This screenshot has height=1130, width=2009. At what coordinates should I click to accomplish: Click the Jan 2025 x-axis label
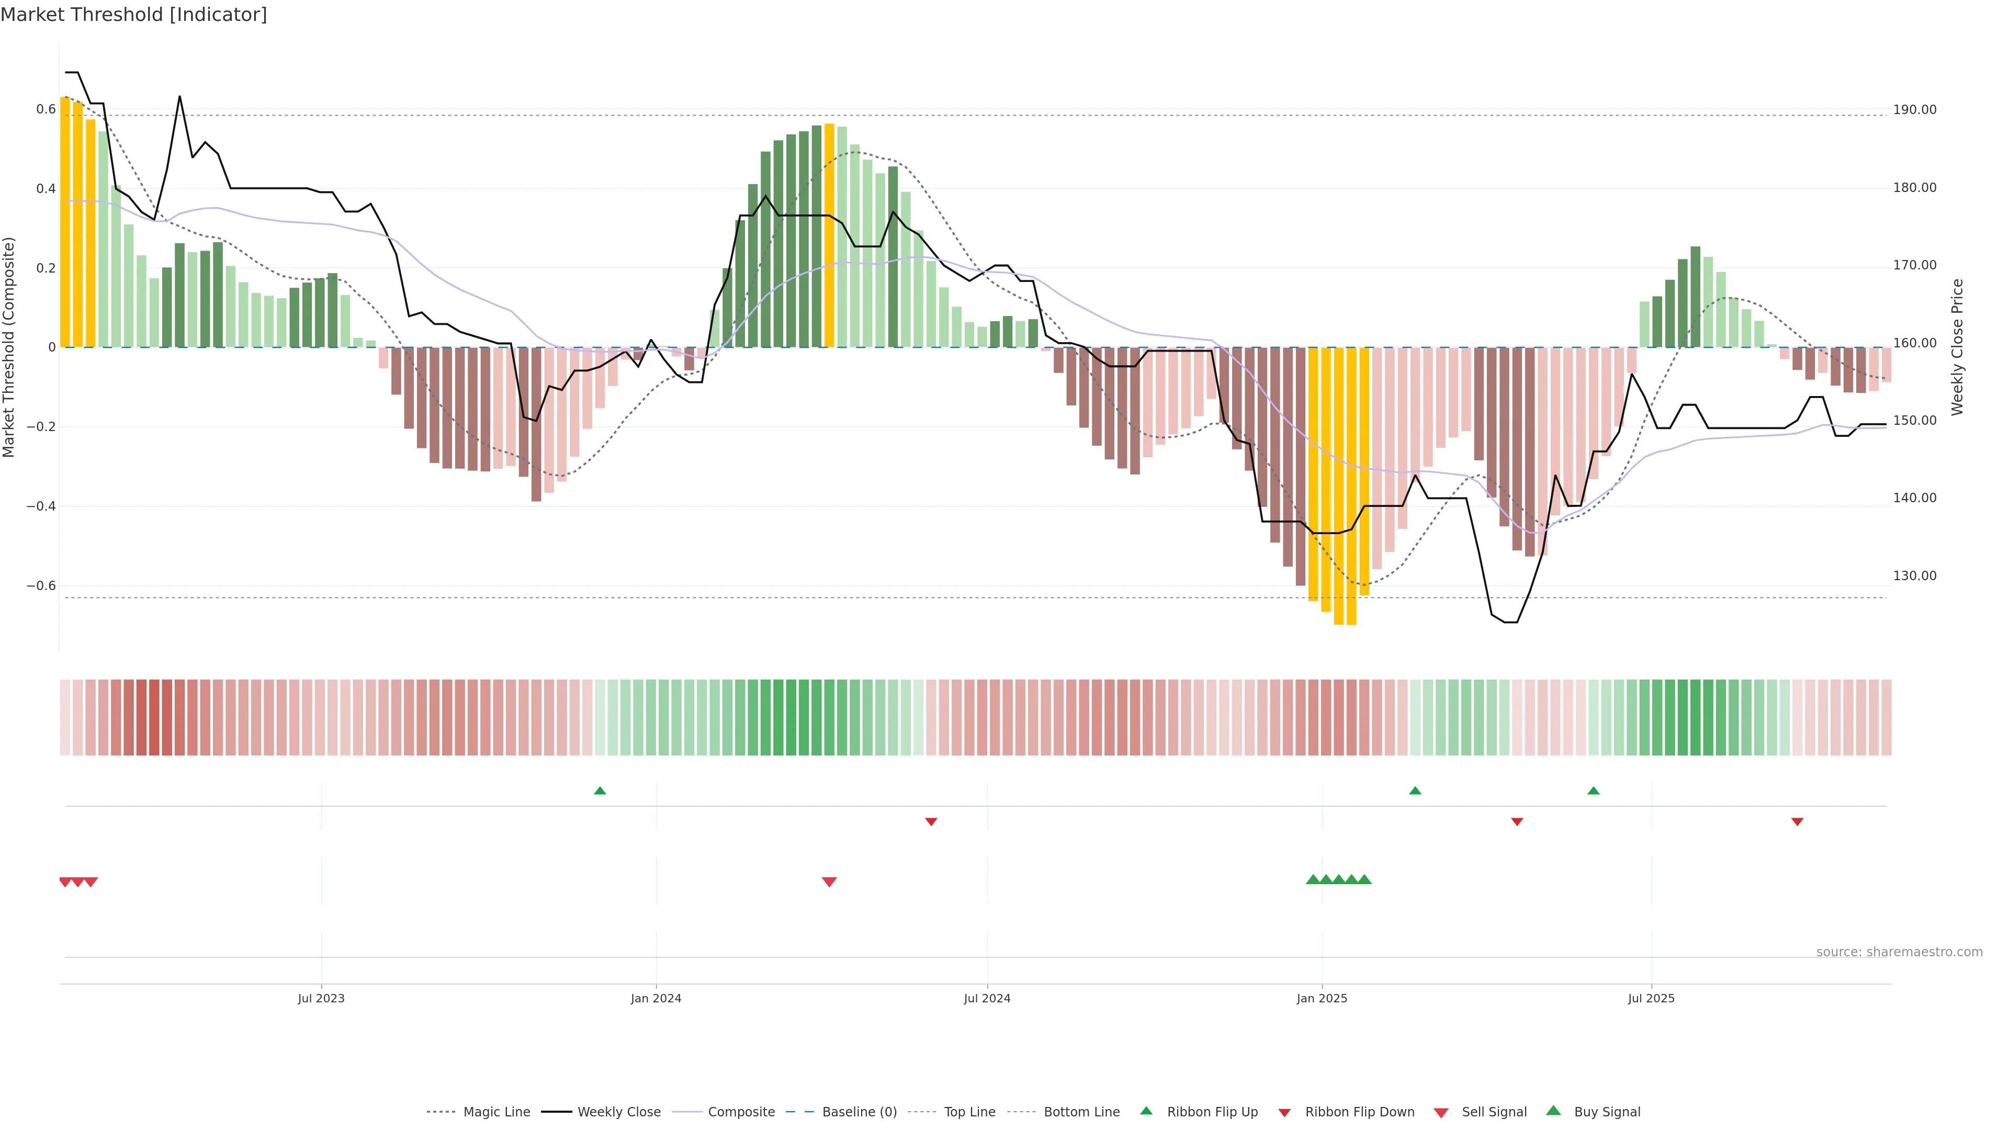(1322, 998)
